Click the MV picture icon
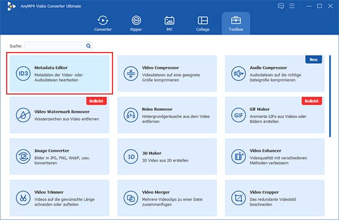The width and height of the screenshot is (339, 220). (x=169, y=20)
